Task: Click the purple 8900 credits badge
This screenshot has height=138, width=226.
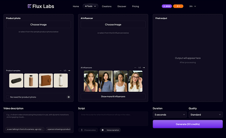Action: (167, 6)
